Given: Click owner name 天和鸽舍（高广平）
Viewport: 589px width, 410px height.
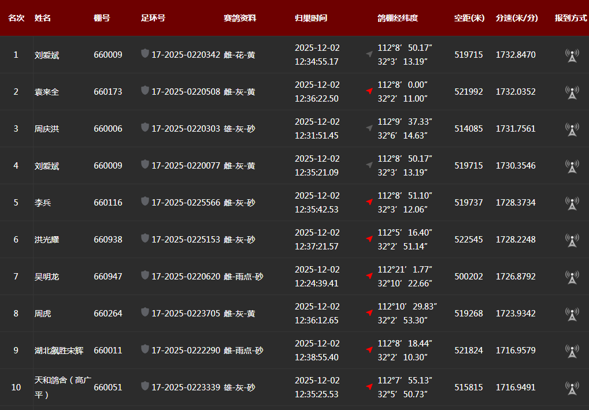Looking at the screenshot, I should pyautogui.click(x=62, y=387).
